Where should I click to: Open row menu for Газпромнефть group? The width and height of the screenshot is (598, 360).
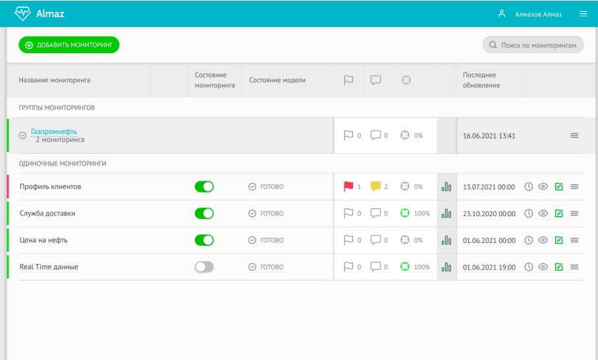click(574, 135)
